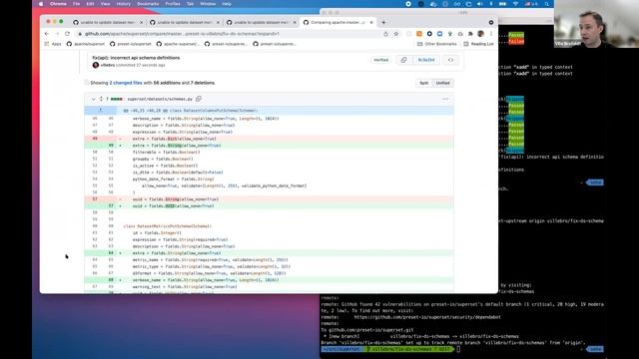Open a new browser tab
The height and width of the screenshot is (359, 639).
tap(383, 22)
